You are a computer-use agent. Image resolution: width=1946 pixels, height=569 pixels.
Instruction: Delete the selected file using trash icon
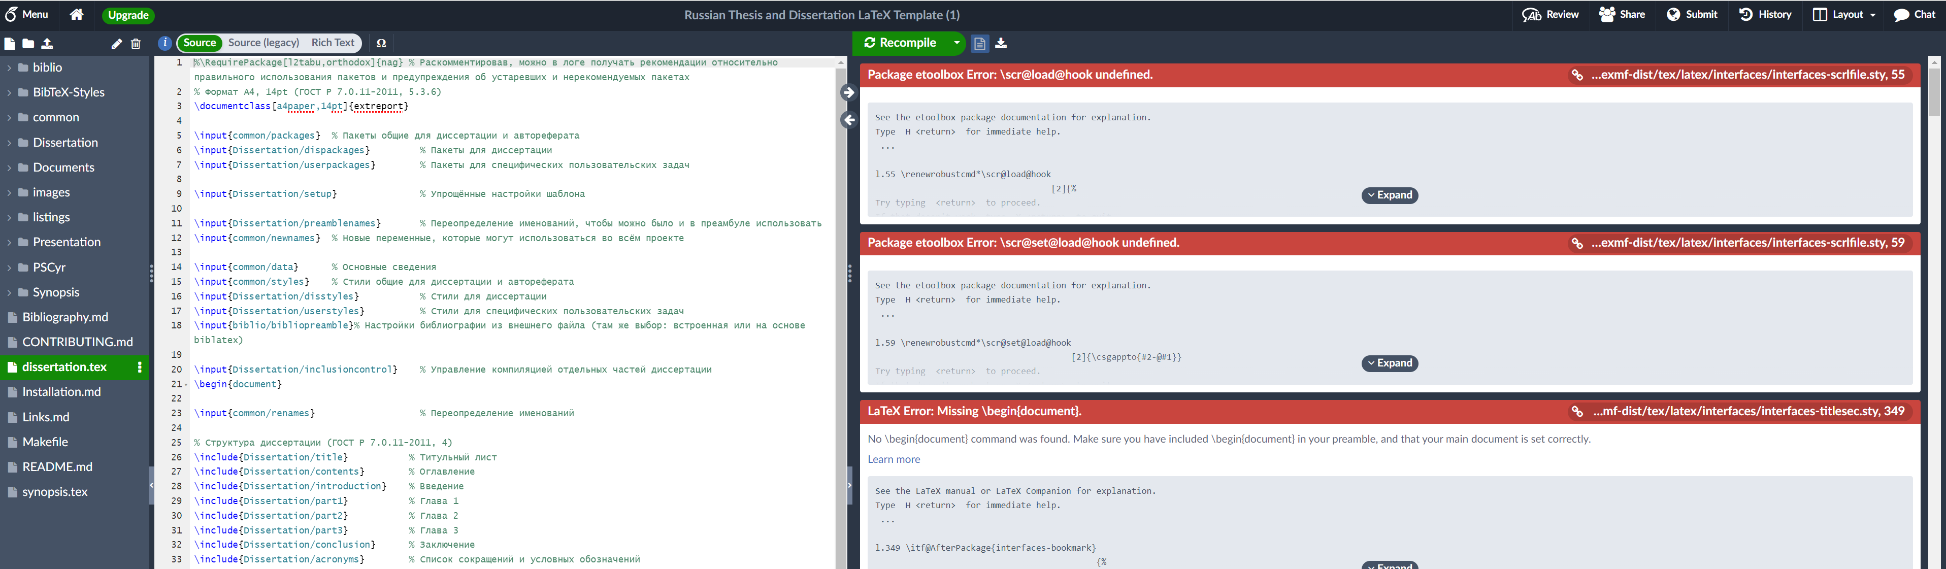(x=136, y=44)
